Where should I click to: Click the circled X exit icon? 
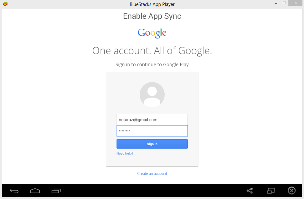pos(292,191)
